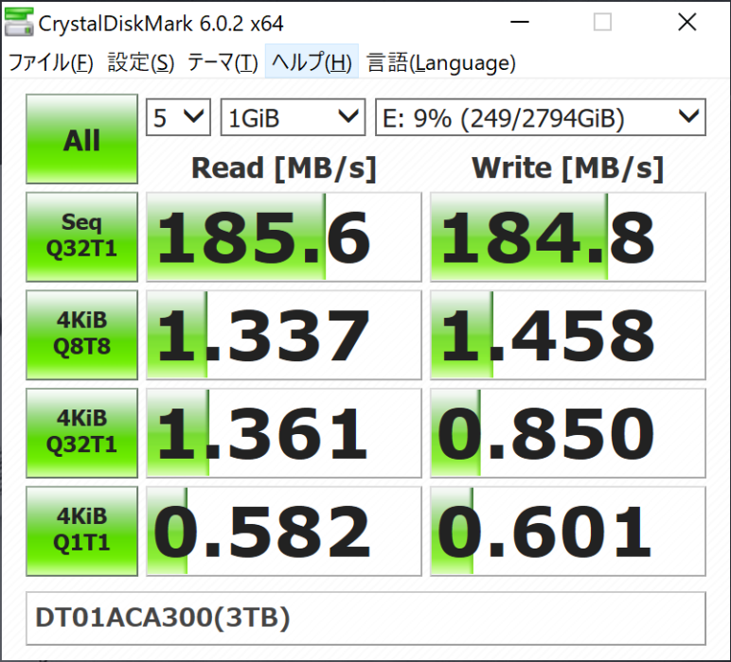
Task: Minimize the CrystalDiskMark window
Action: (519, 22)
